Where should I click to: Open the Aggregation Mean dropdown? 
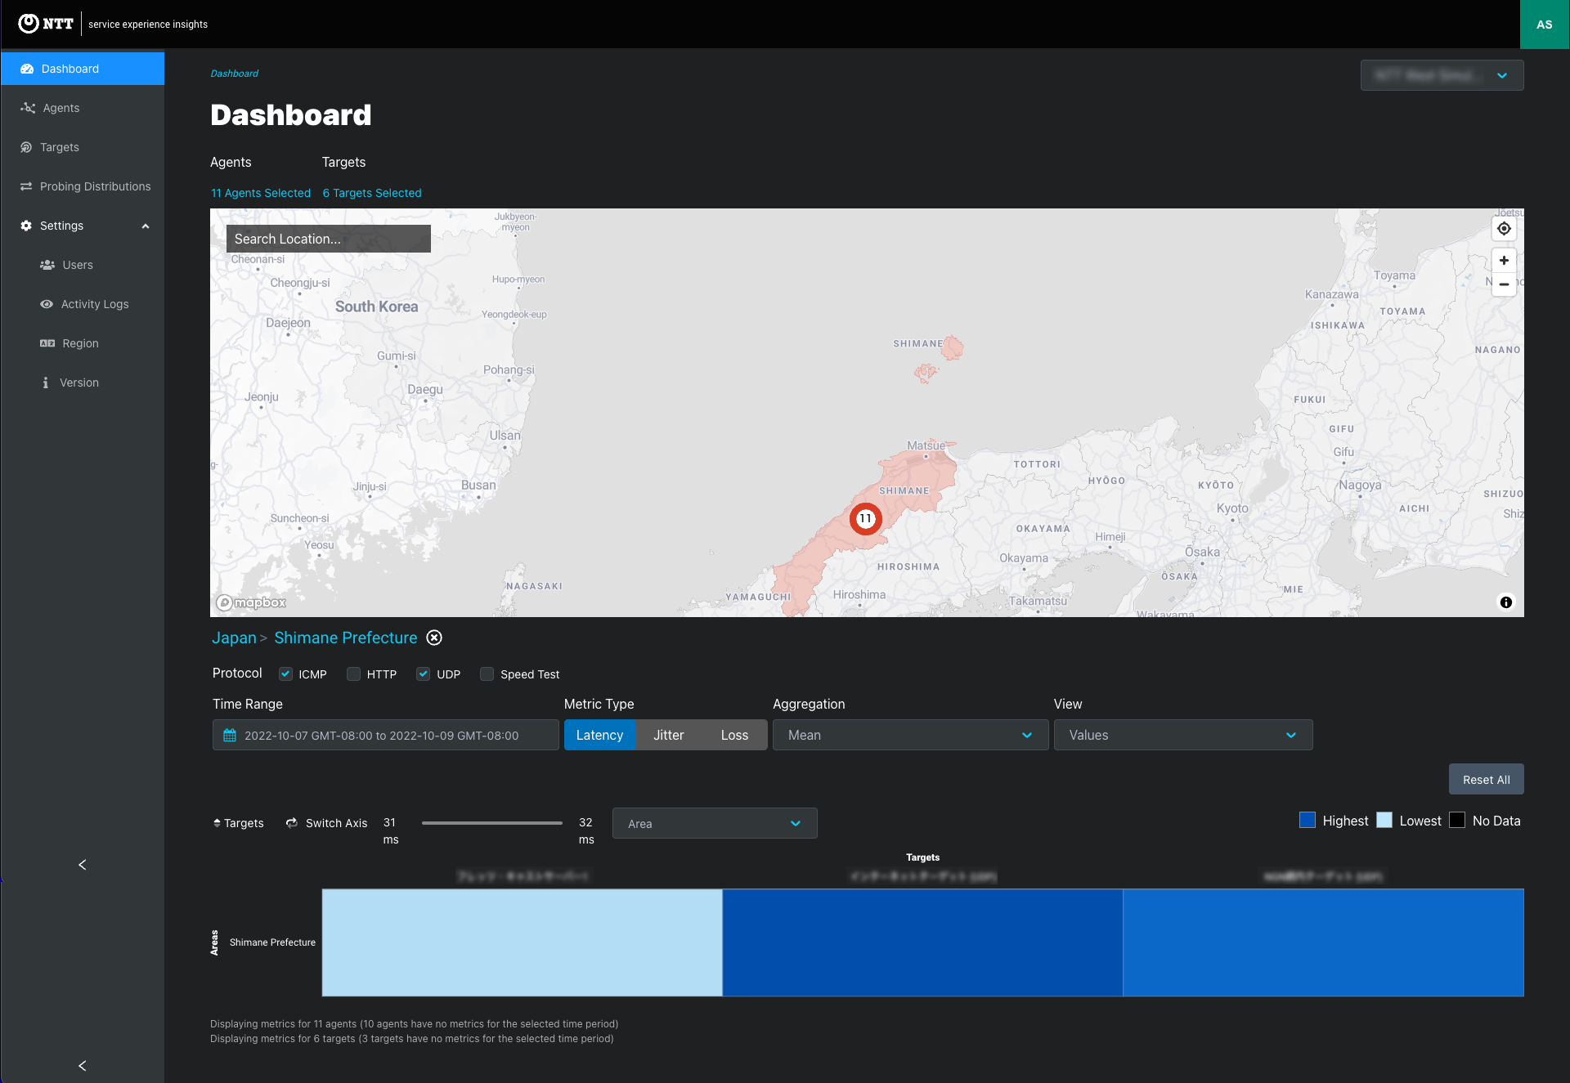click(x=909, y=735)
